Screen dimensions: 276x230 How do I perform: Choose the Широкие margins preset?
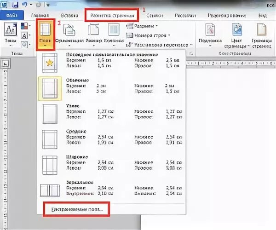[x=111, y=165]
